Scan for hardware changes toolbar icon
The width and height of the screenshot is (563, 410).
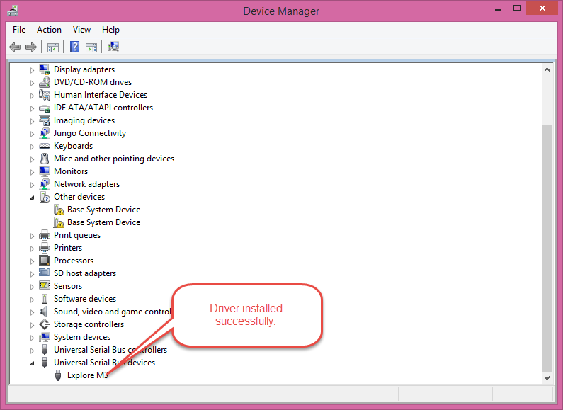click(113, 47)
